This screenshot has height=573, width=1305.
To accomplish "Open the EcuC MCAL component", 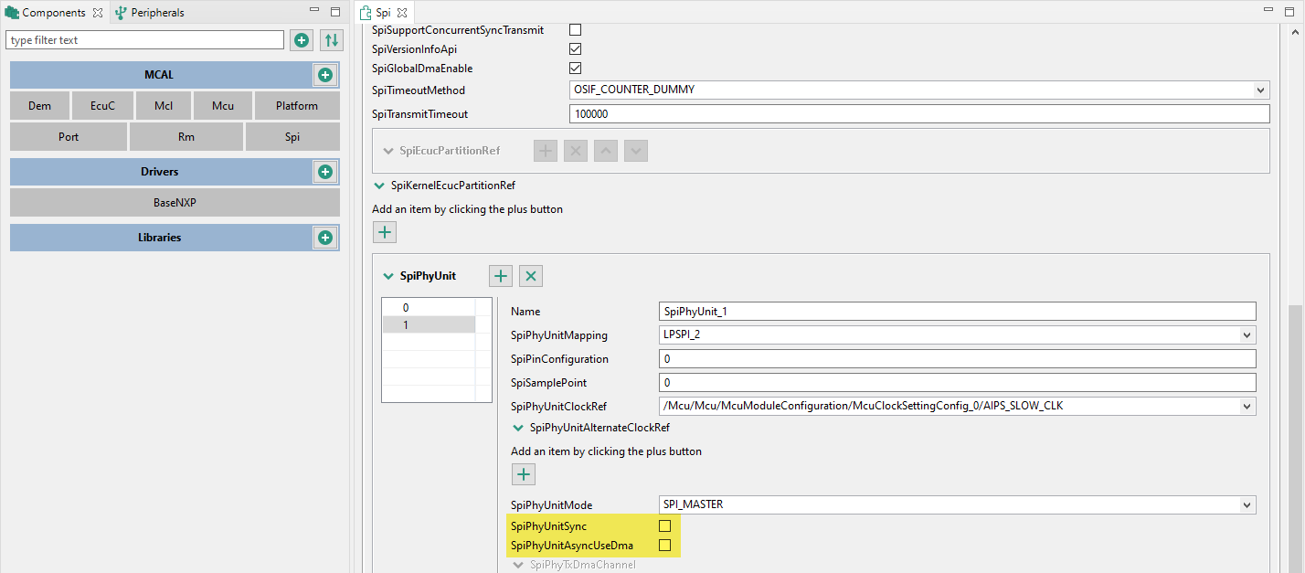I will [x=103, y=106].
